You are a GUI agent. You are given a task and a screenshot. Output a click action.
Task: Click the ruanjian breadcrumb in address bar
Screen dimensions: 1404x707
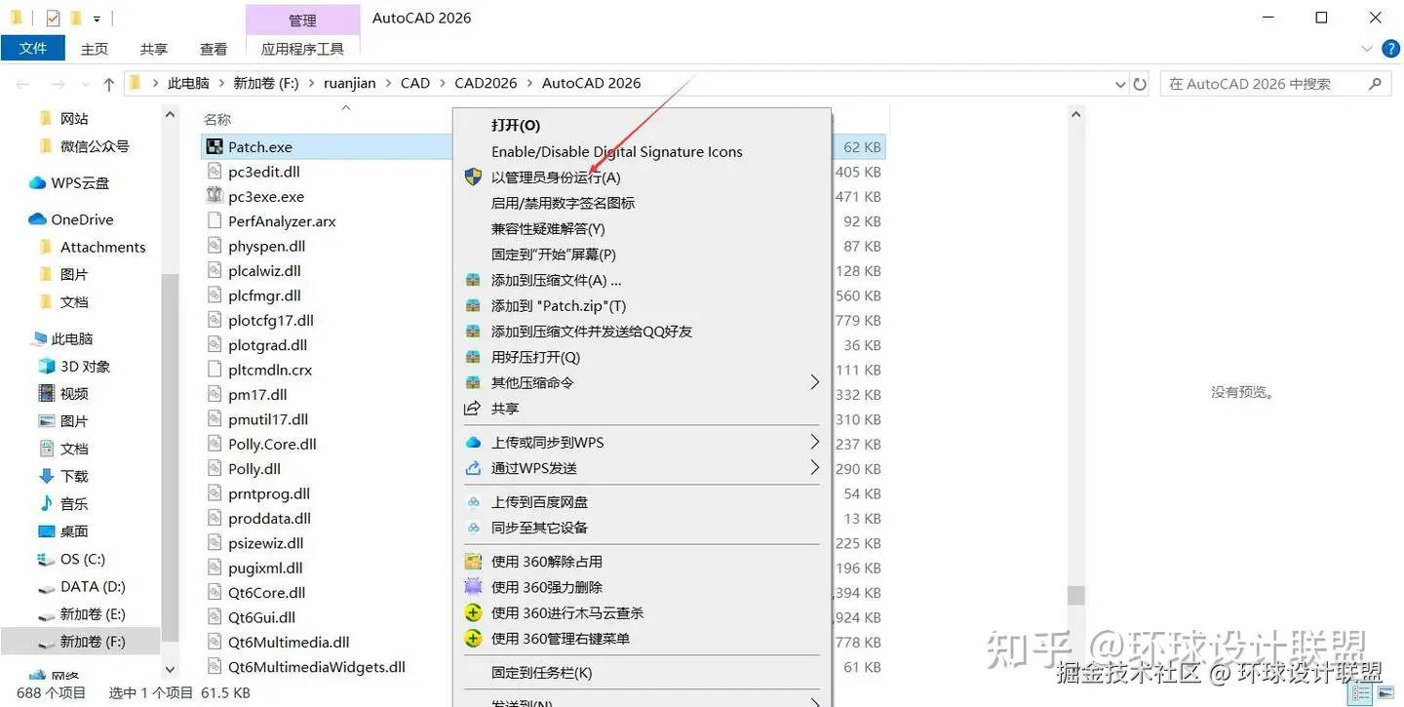tap(349, 84)
